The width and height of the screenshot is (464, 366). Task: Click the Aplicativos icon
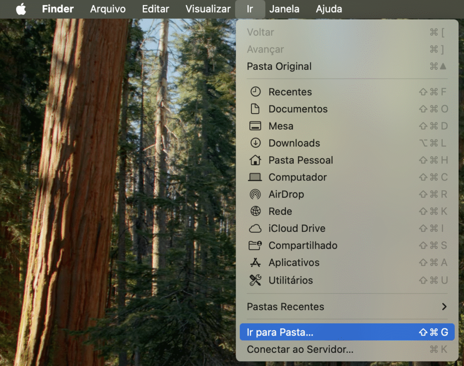pos(255,262)
